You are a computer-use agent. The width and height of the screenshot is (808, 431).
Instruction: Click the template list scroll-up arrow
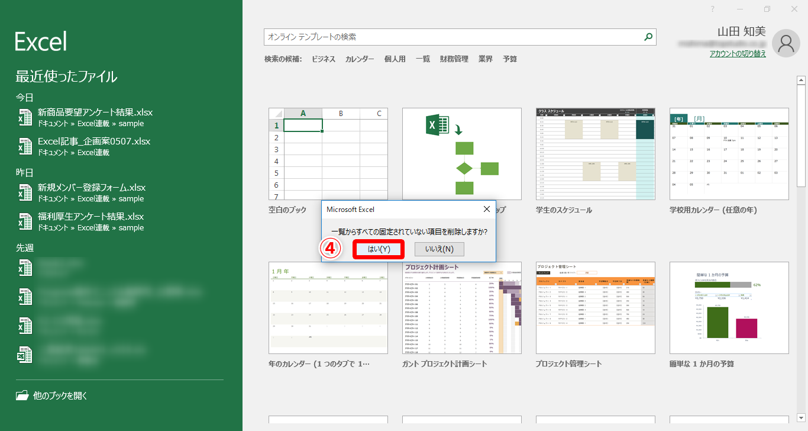coord(801,80)
